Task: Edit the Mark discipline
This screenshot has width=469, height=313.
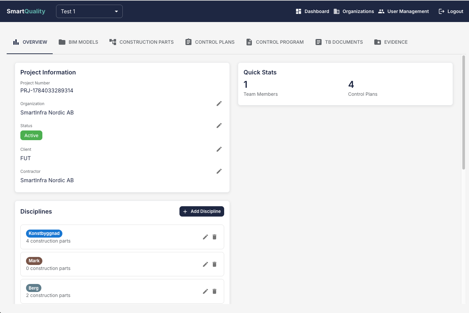Action: 205,264
